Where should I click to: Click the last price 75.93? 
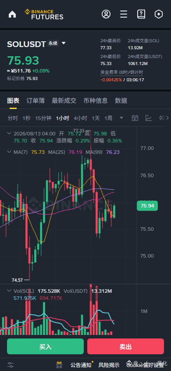pos(23,61)
